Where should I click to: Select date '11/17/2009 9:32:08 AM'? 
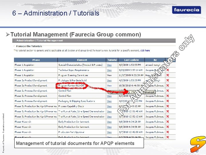[131, 75]
